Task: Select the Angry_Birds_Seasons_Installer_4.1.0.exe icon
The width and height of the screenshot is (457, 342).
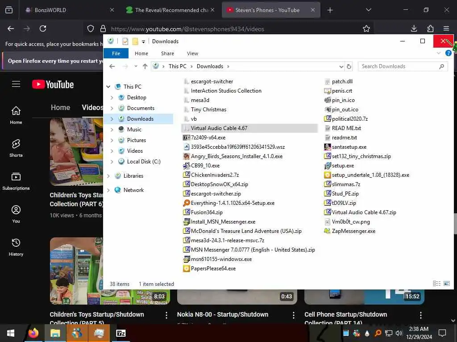Action: point(186,156)
